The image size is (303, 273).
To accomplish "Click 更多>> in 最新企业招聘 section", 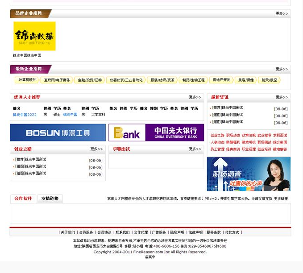I will pos(282,69).
